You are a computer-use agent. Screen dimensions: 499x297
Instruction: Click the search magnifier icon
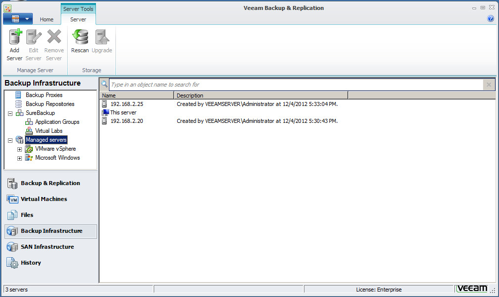(104, 84)
